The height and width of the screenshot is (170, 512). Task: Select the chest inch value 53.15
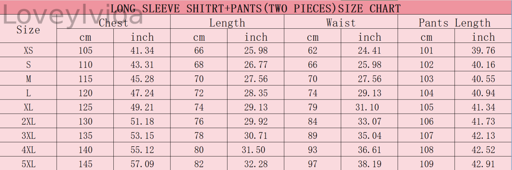142,136
